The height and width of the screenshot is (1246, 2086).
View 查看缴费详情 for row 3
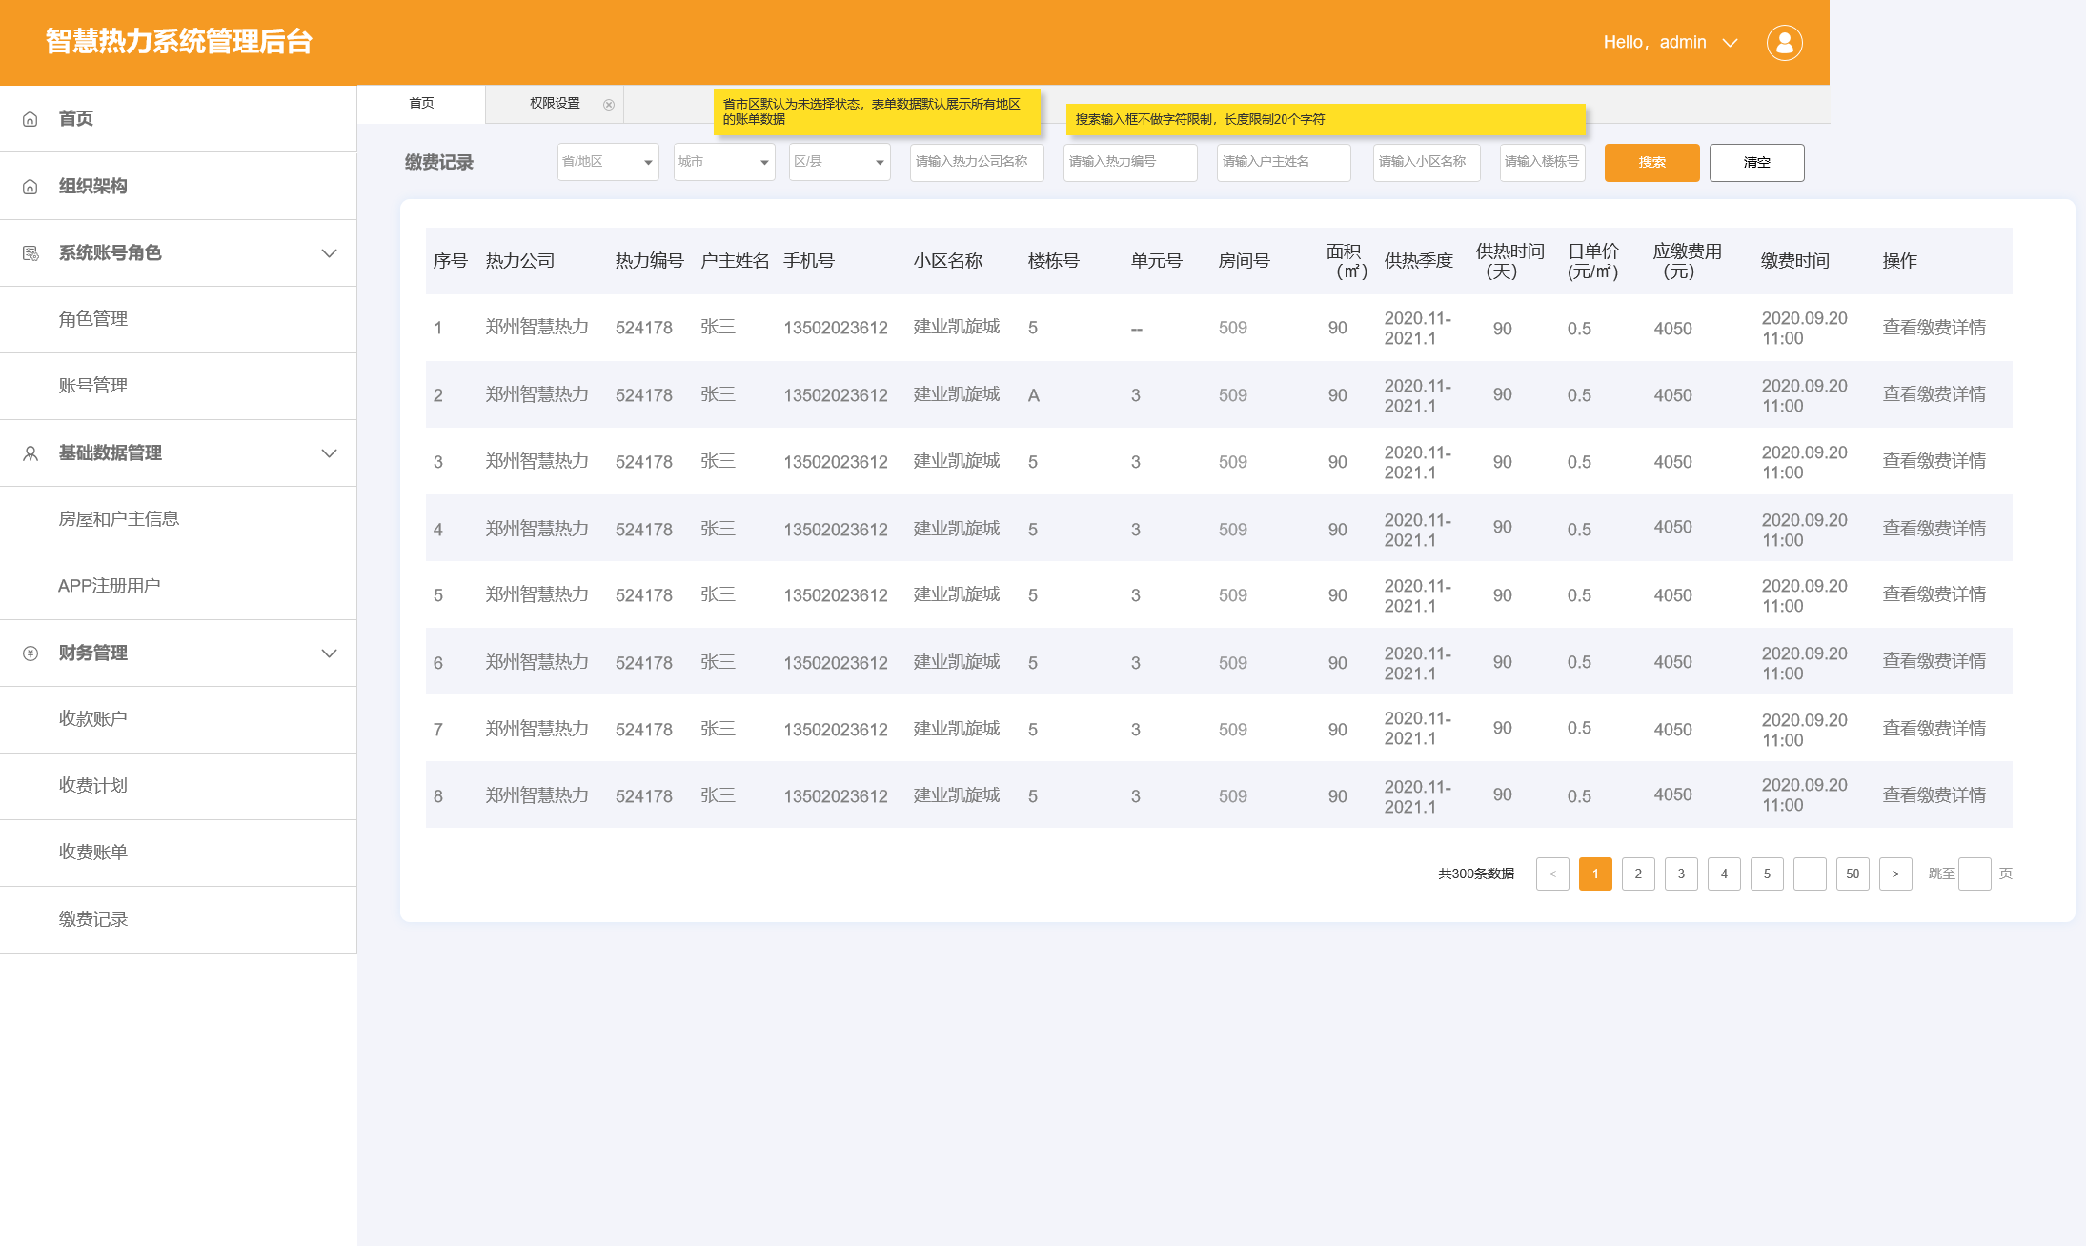(x=1934, y=461)
